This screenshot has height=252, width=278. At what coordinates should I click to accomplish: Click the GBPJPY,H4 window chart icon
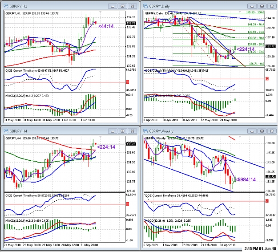(x=6, y=131)
